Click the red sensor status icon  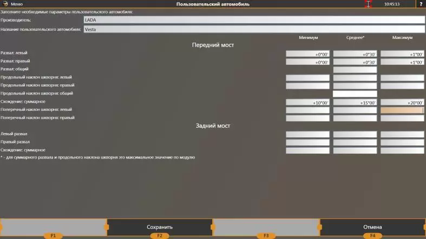[x=368, y=4]
